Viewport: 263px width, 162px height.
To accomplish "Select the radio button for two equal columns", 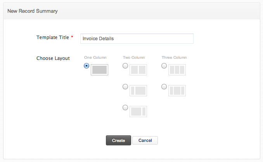I will 125,66.
